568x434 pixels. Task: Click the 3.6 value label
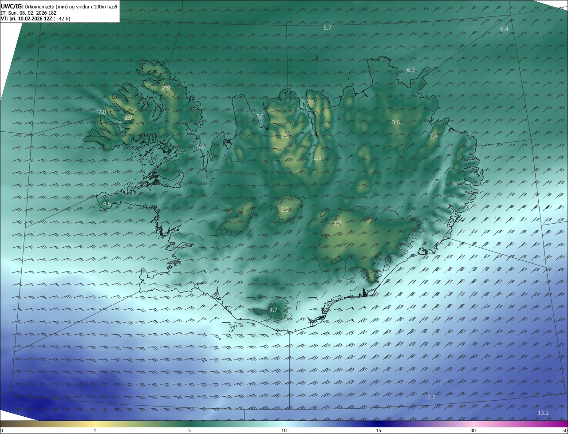[x=396, y=122]
